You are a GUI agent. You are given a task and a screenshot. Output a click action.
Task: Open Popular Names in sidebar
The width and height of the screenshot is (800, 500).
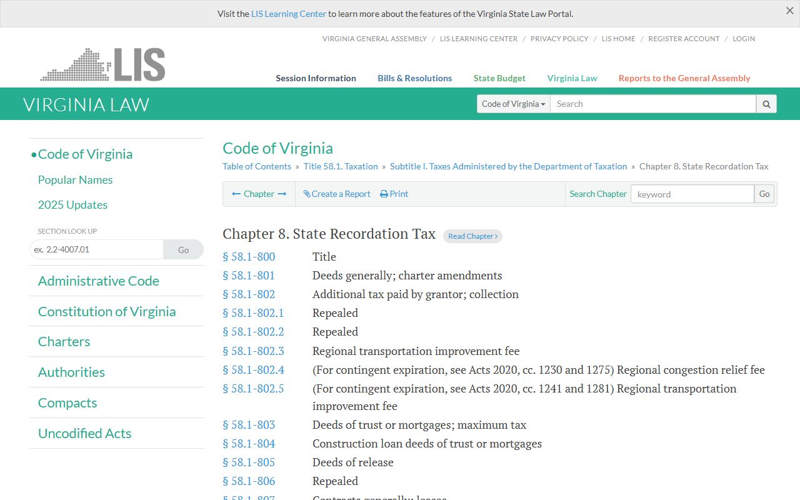tap(75, 180)
